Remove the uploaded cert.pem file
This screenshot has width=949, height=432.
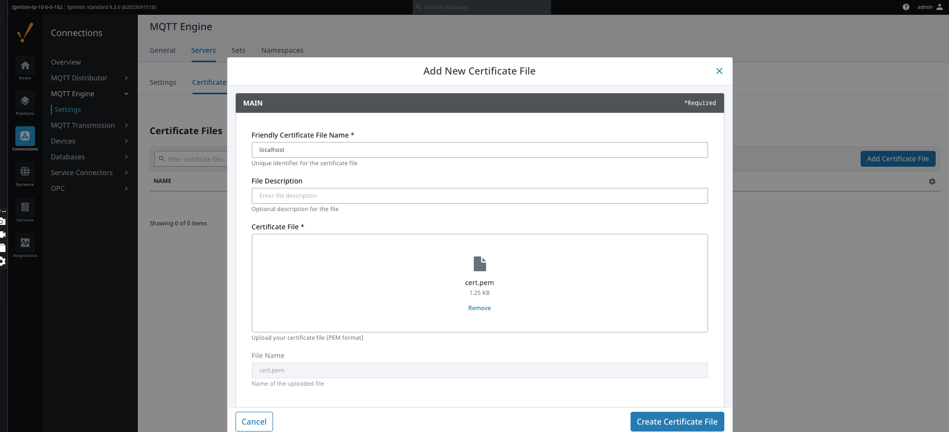pos(479,308)
